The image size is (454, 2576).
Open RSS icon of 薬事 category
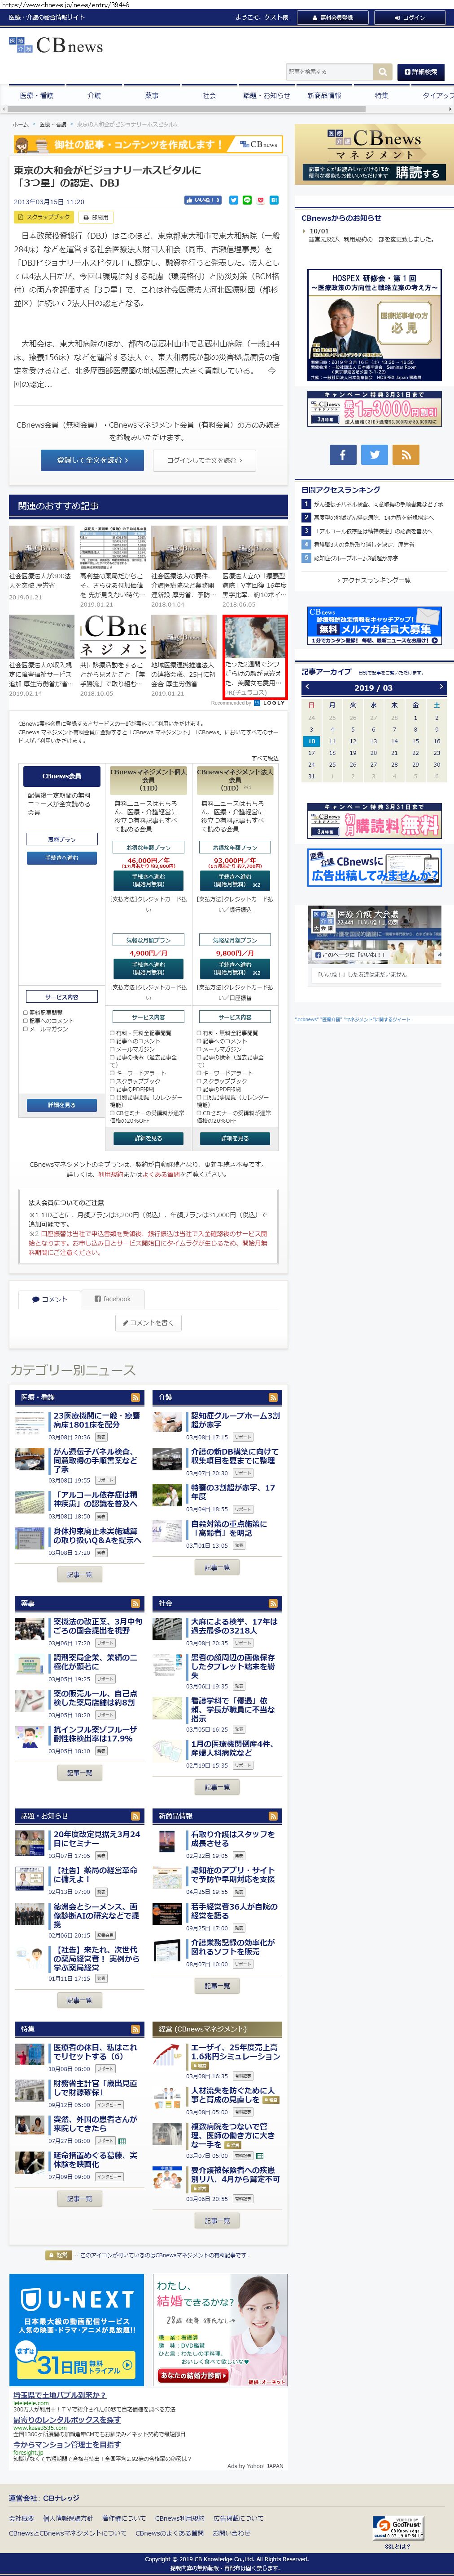[135, 1603]
